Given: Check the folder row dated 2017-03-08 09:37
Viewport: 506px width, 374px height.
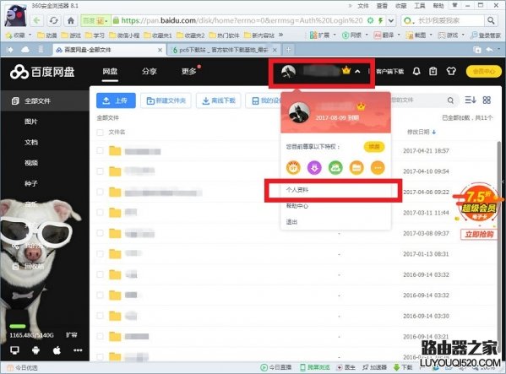Looking at the screenshot, I should click(x=100, y=233).
